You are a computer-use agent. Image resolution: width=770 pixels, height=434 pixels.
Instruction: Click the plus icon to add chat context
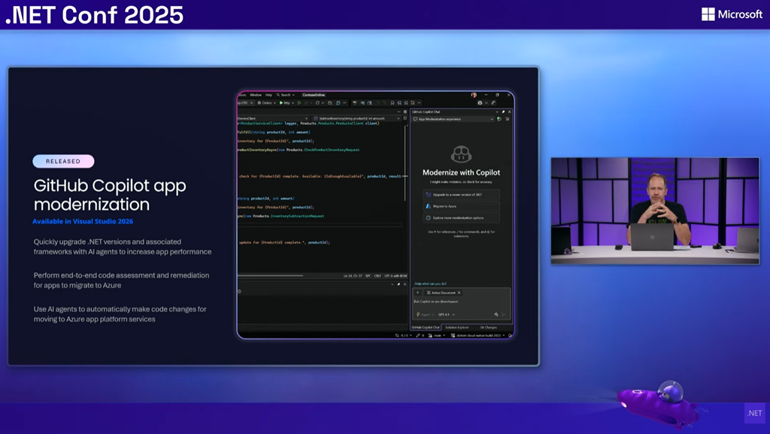(418, 293)
